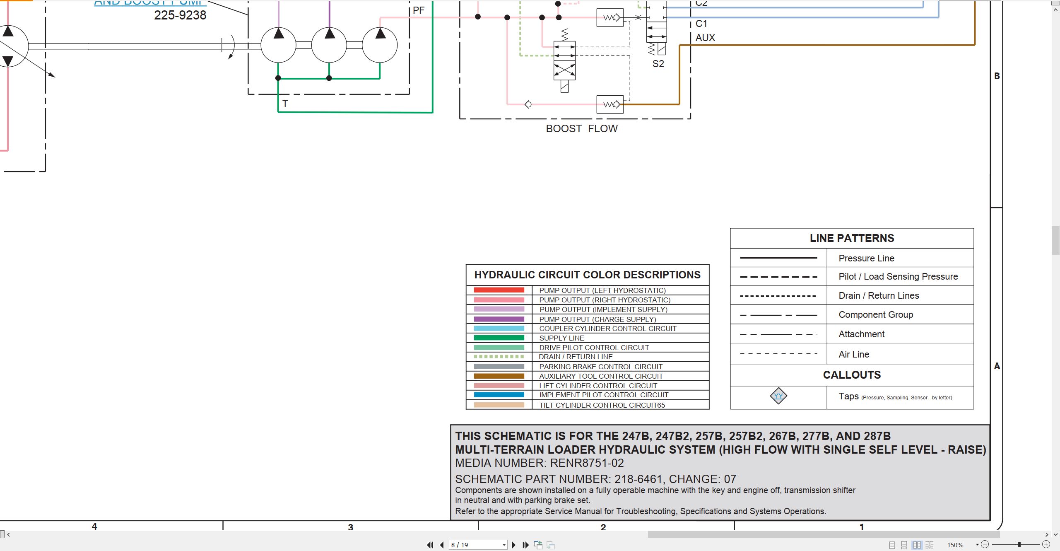Click the LINE PATTERNS heading
Screen dimensions: 1060x551
pyautogui.click(x=852, y=238)
